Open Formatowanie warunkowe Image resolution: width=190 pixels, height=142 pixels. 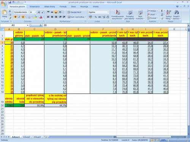(x=117, y=15)
